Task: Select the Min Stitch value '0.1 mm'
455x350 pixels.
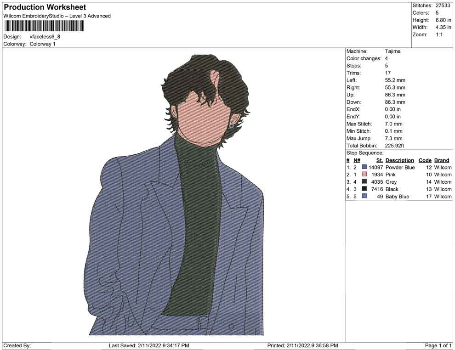Action: pyautogui.click(x=393, y=131)
